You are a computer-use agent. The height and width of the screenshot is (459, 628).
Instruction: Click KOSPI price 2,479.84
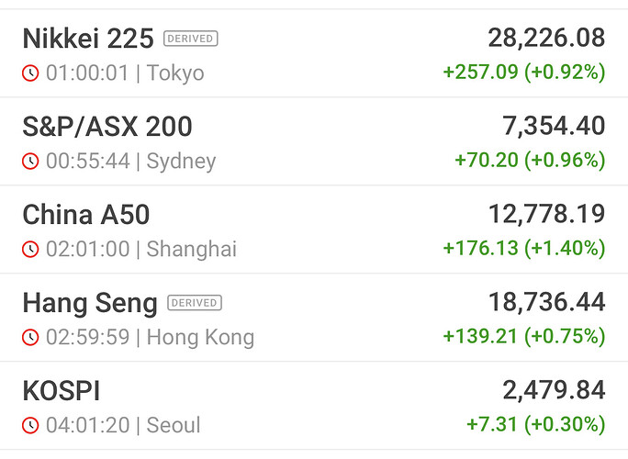point(554,390)
